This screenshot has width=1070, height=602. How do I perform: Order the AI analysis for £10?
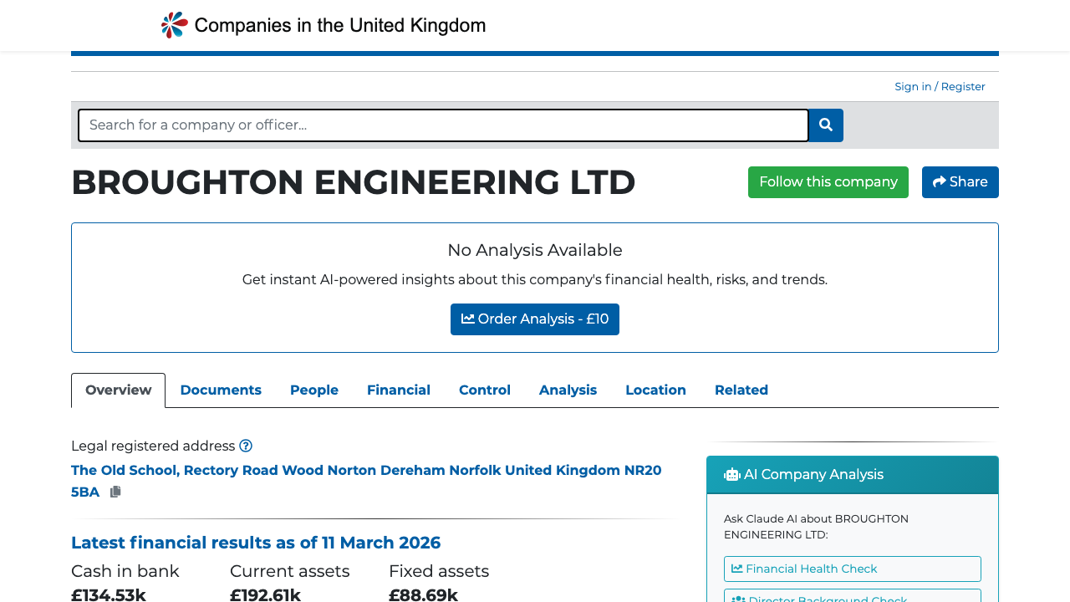click(x=535, y=319)
